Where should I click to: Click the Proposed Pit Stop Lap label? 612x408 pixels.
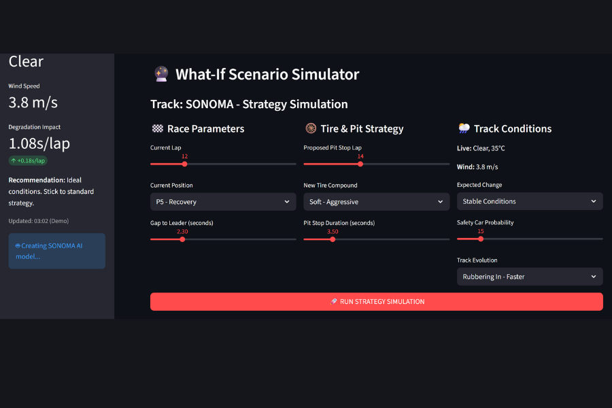point(333,148)
